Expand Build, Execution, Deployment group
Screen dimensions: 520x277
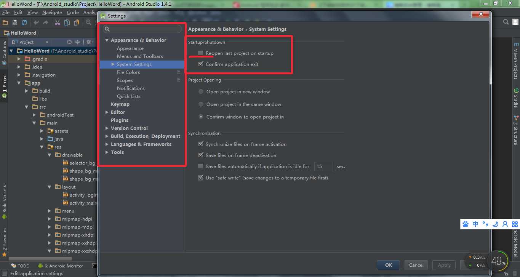point(107,136)
